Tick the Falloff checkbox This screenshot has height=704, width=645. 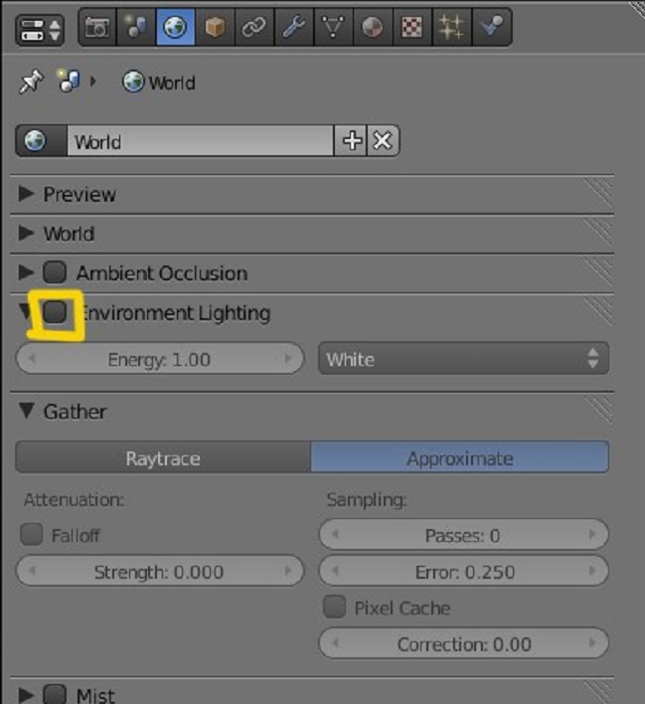(32, 535)
